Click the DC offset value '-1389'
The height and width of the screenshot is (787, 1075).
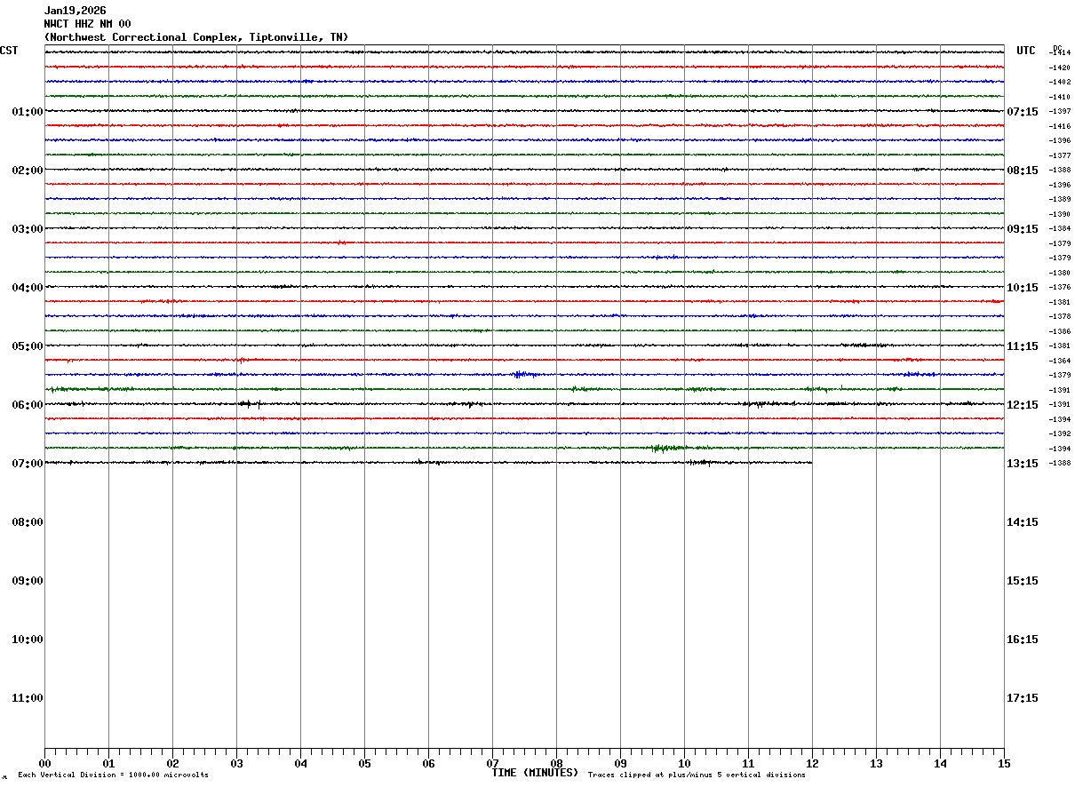pyautogui.click(x=1060, y=199)
